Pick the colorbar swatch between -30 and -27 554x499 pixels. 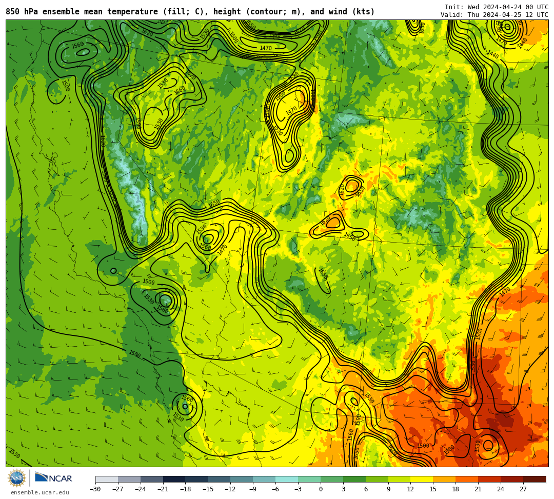[107, 479]
